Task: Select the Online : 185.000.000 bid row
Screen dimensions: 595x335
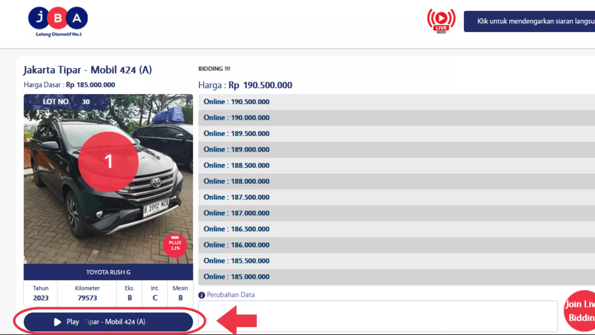Action: point(397,277)
